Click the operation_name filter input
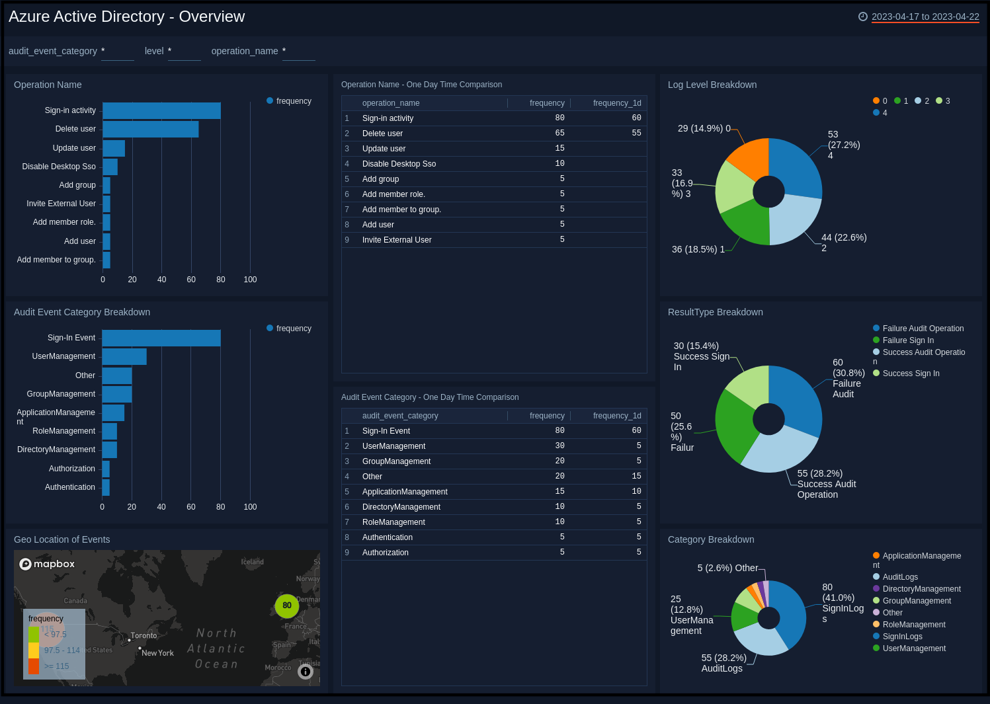The image size is (990, 704). [x=299, y=51]
